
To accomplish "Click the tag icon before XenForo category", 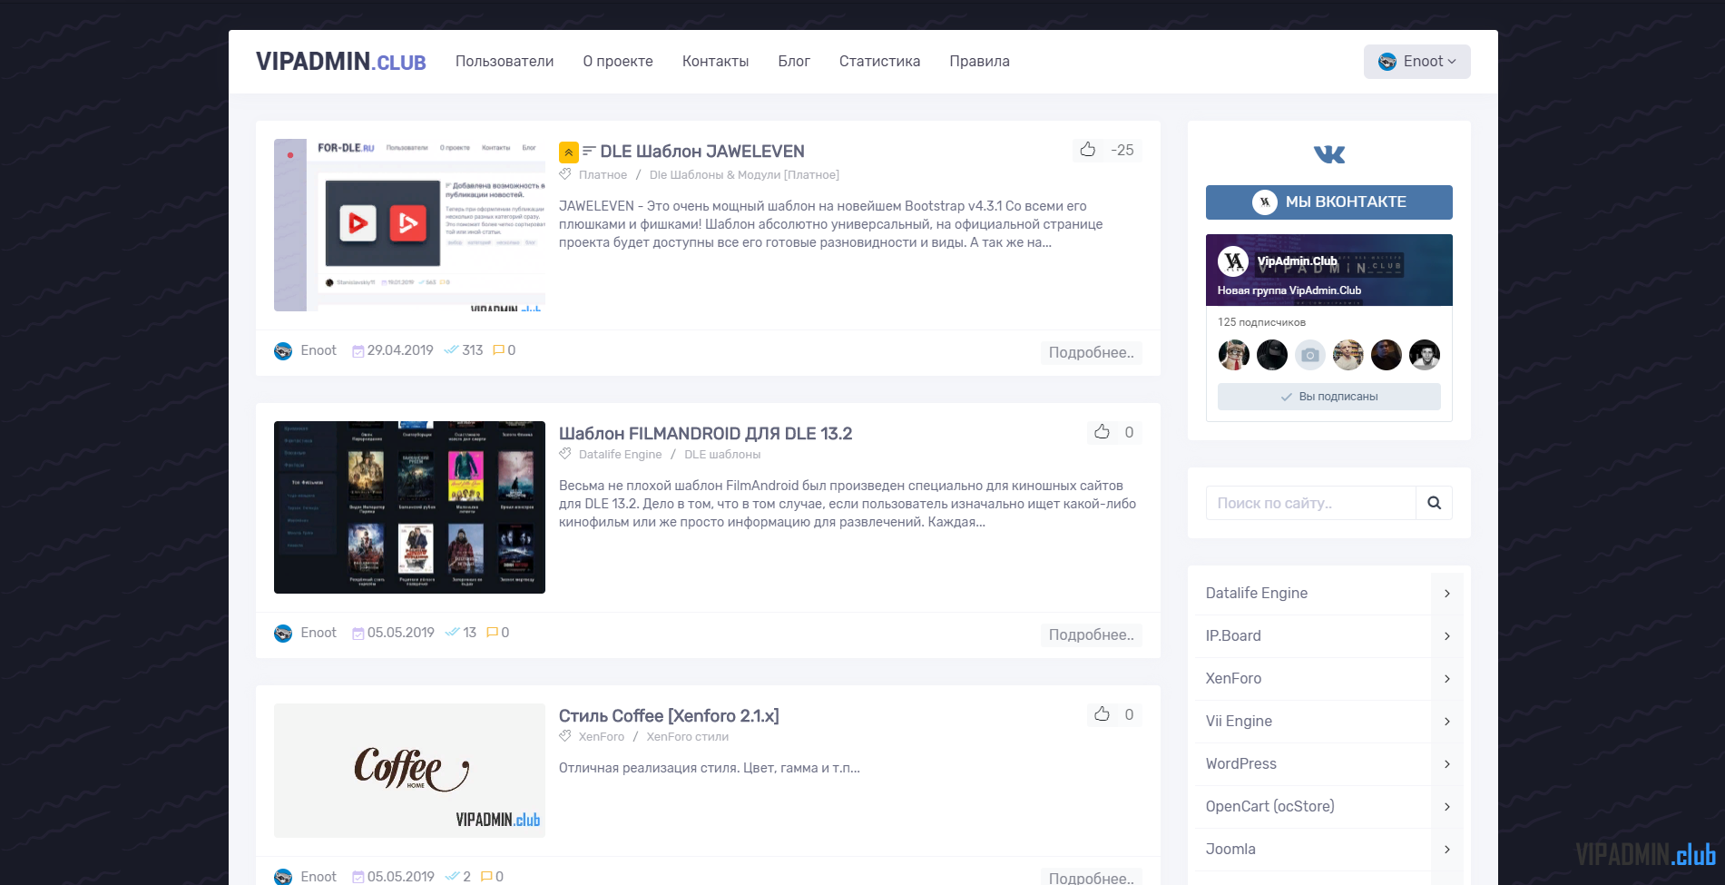I will [565, 736].
